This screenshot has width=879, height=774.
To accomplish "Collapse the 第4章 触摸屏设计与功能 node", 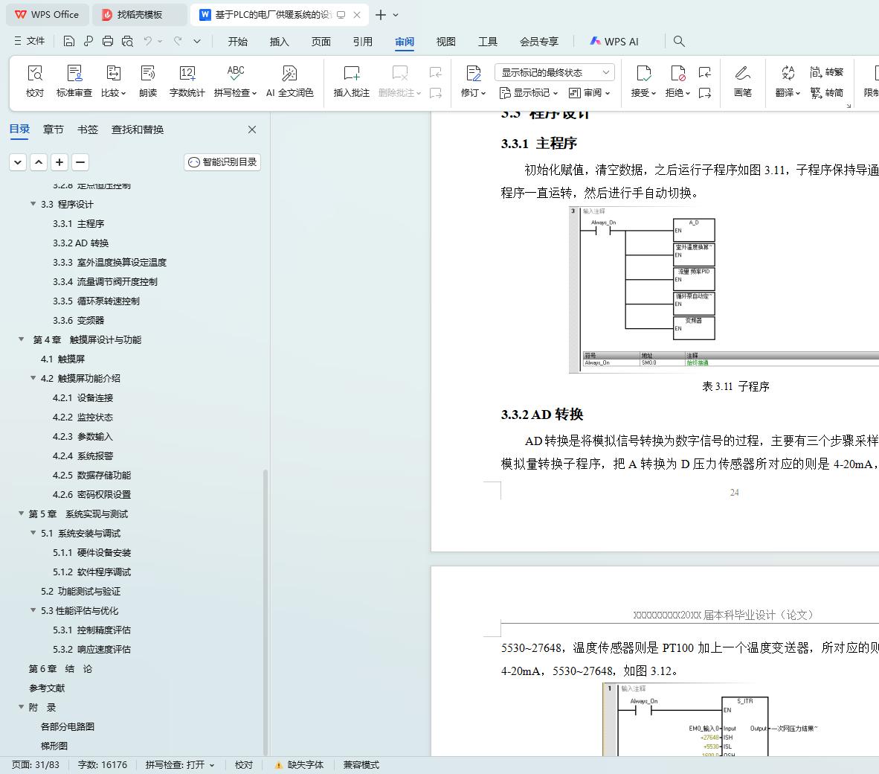I will click(x=22, y=339).
